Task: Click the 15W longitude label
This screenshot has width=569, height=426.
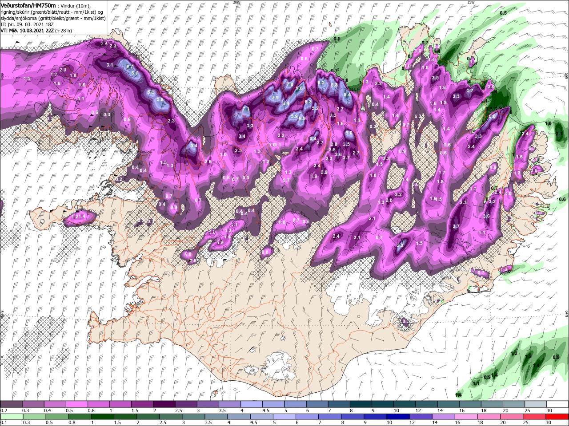Action: click(471, 2)
